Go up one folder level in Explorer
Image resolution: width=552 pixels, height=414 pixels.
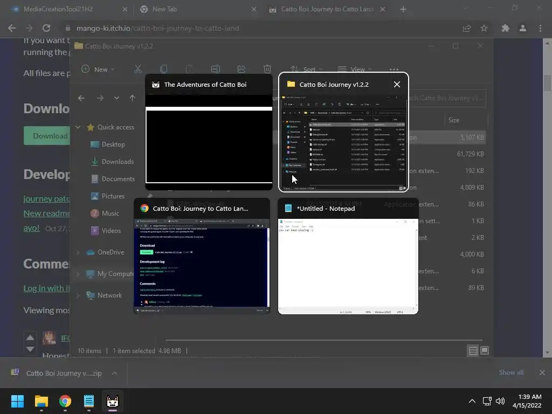click(133, 98)
